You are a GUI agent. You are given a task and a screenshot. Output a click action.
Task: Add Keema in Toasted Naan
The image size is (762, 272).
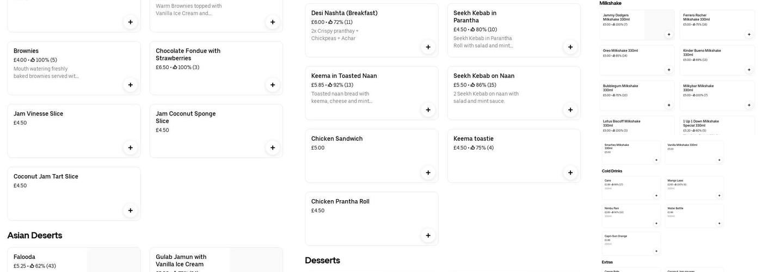pos(428,110)
